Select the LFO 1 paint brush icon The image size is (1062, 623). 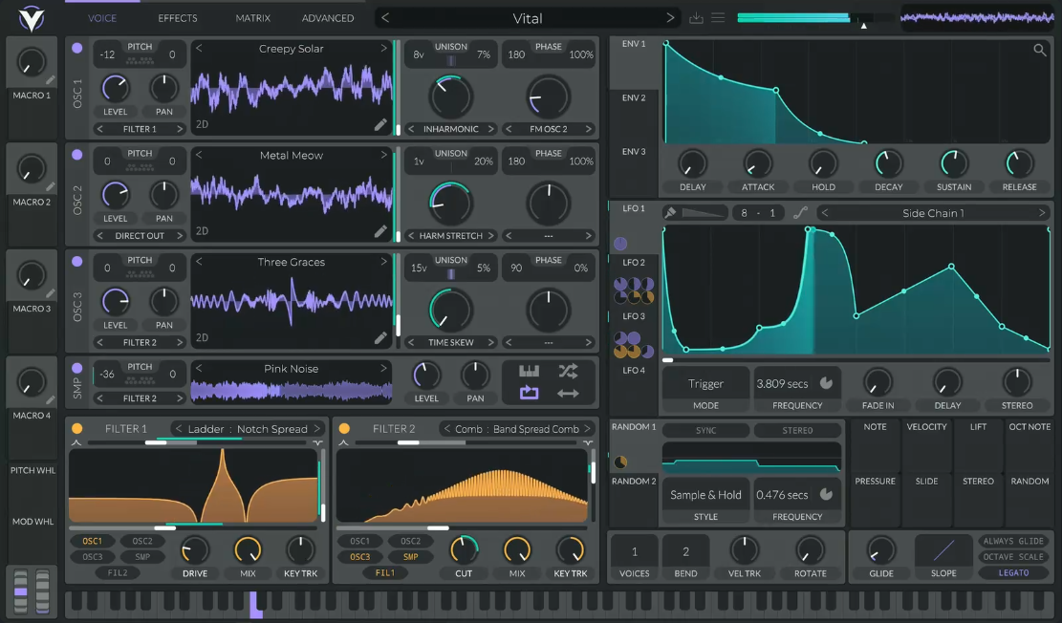click(671, 213)
